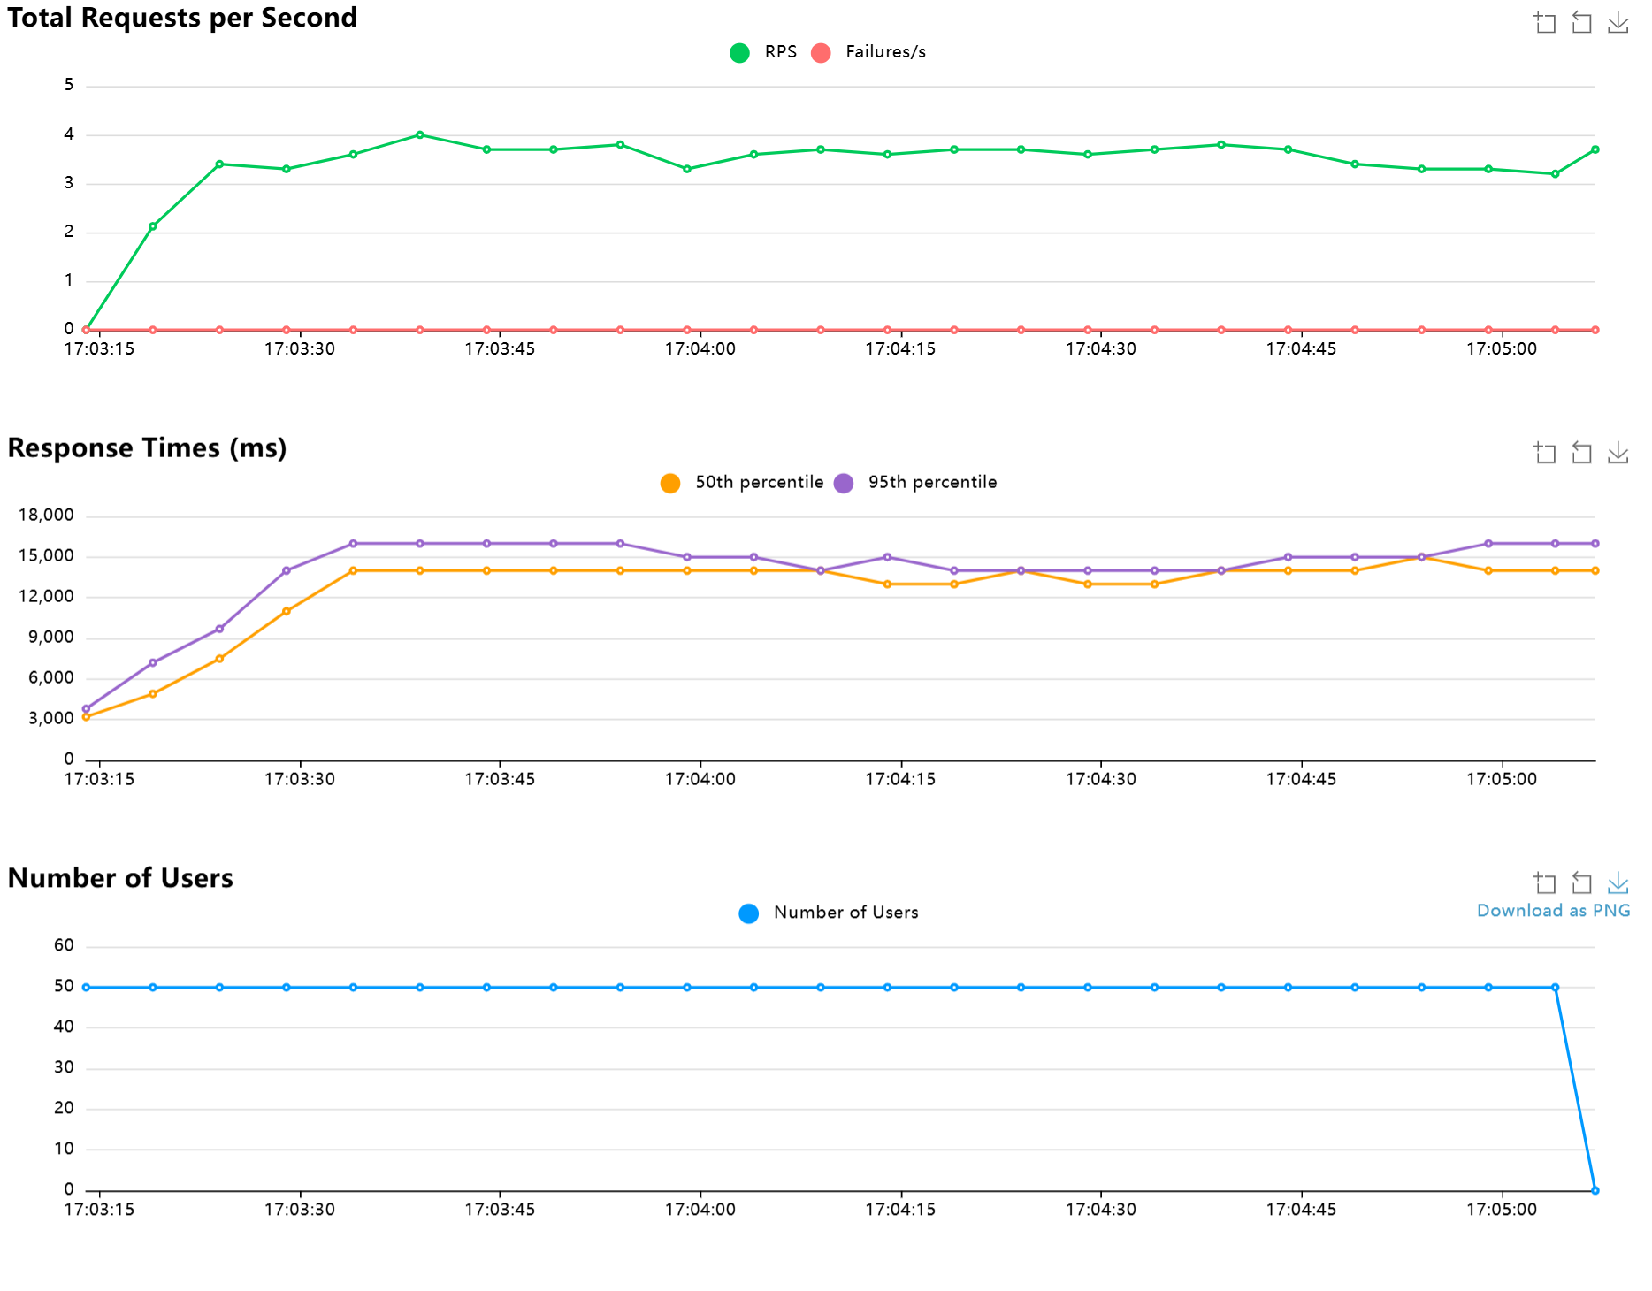Image resolution: width=1652 pixels, height=1291 pixels.
Task: Reset zoom on Number of Users chart
Action: 1581,883
